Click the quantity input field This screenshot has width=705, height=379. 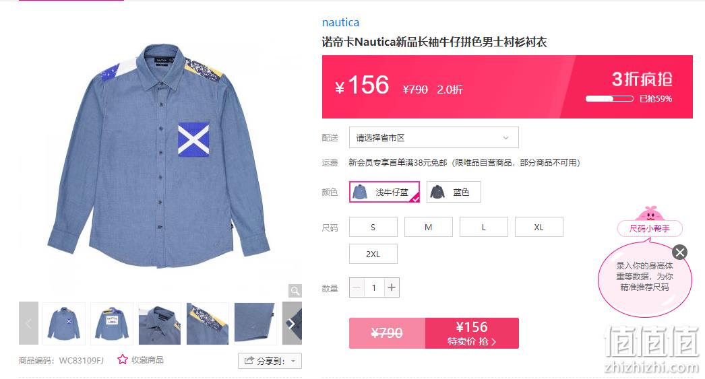[374, 287]
